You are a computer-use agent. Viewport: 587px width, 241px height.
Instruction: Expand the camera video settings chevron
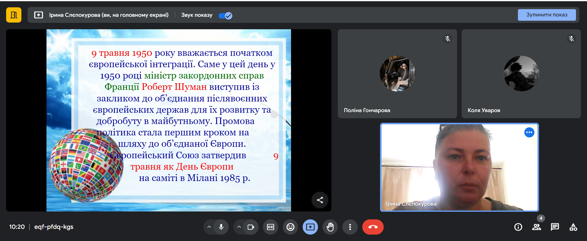[239, 227]
